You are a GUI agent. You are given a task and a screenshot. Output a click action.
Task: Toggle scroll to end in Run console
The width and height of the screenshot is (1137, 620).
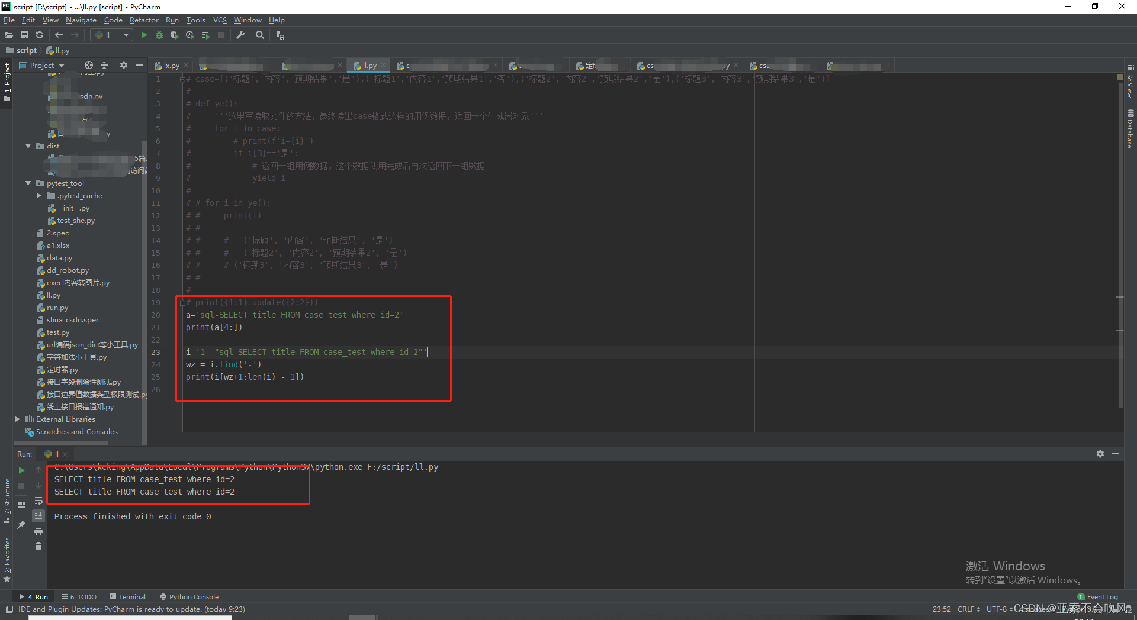[38, 516]
